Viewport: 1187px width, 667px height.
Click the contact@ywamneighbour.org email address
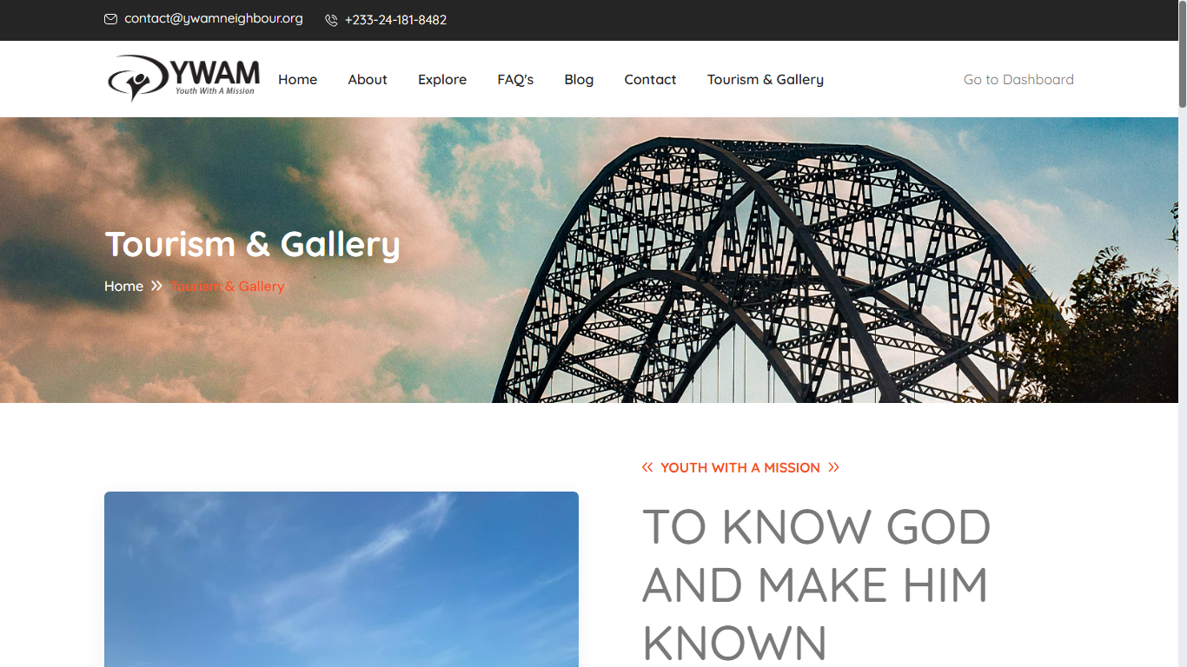(x=214, y=18)
